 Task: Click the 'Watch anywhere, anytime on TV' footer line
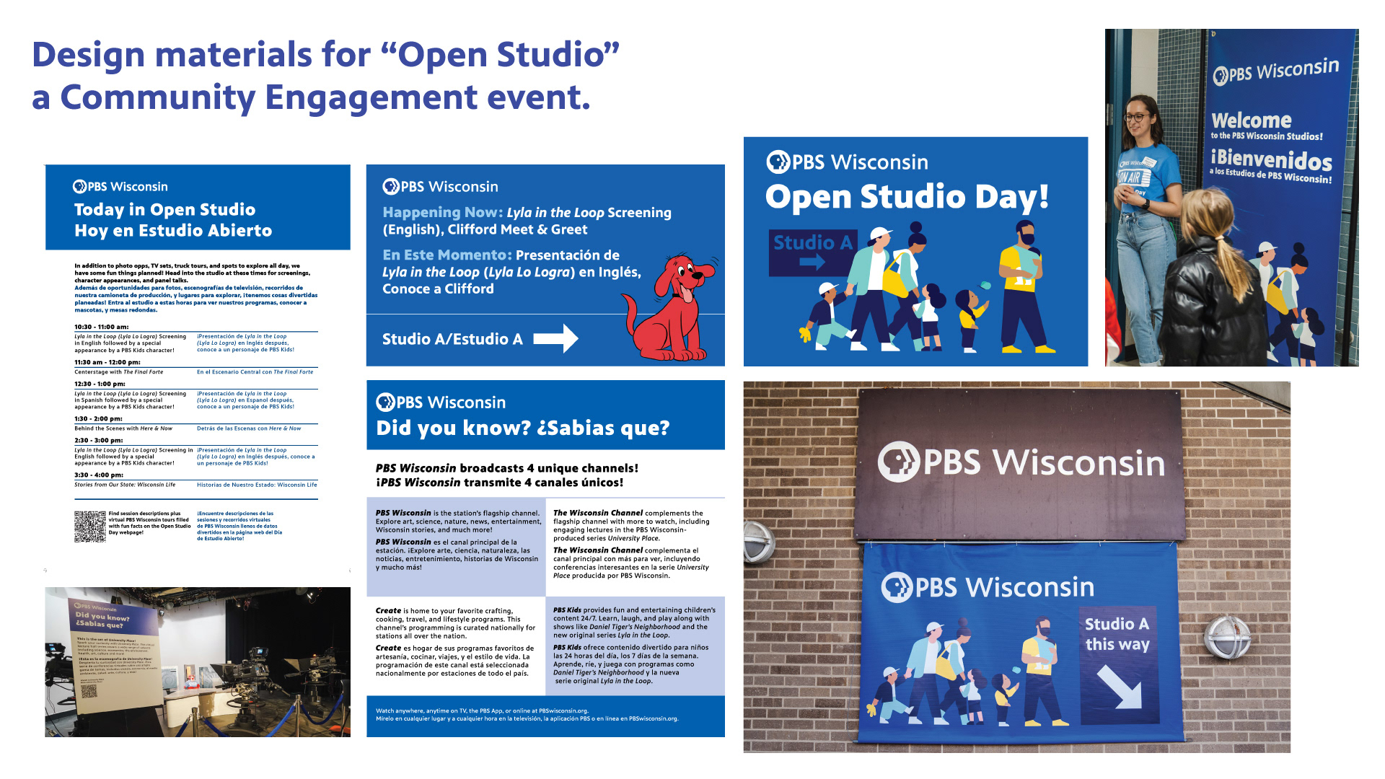pyautogui.click(x=482, y=710)
